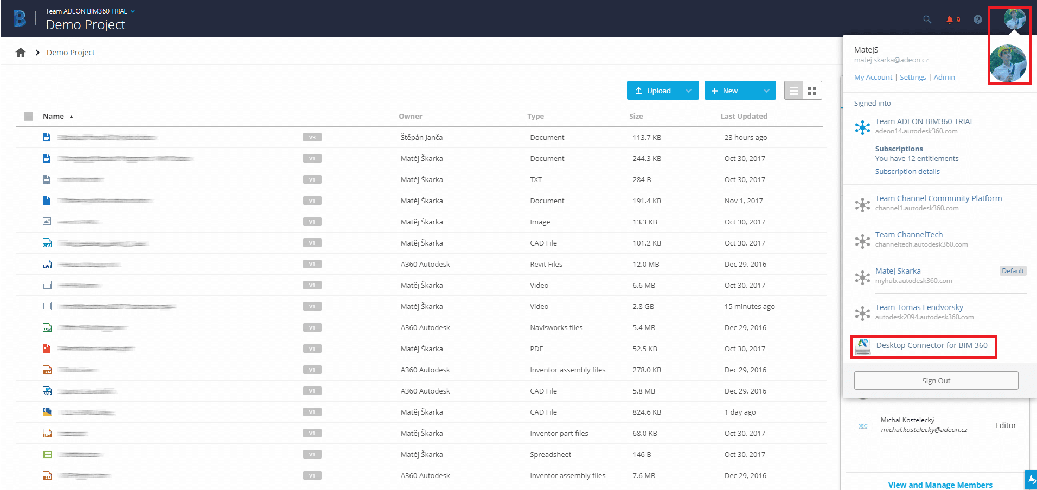Open the My Account link
Viewport: 1037px width, 490px height.
tap(873, 78)
